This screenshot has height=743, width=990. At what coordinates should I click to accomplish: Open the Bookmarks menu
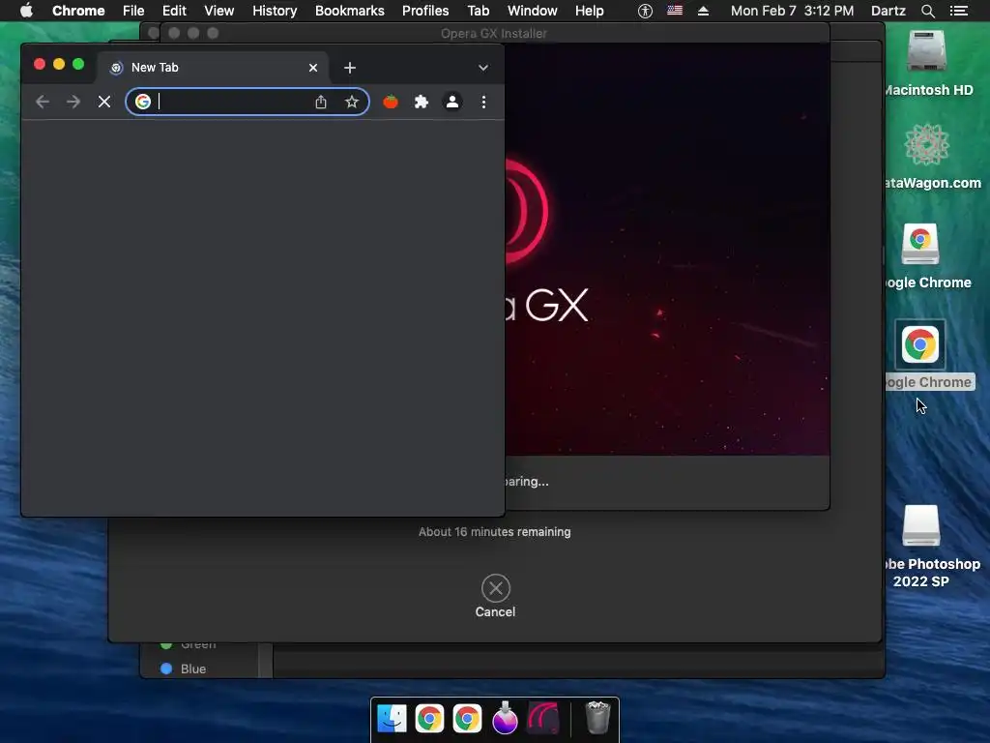[x=350, y=11]
